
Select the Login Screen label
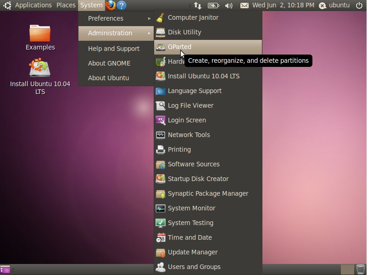coord(187,120)
